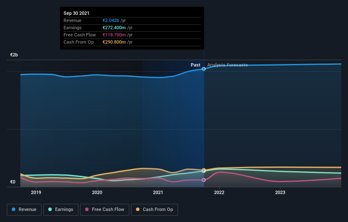Toggle the Free Cash Flow legend button
The width and height of the screenshot is (348, 222).
(105, 210)
